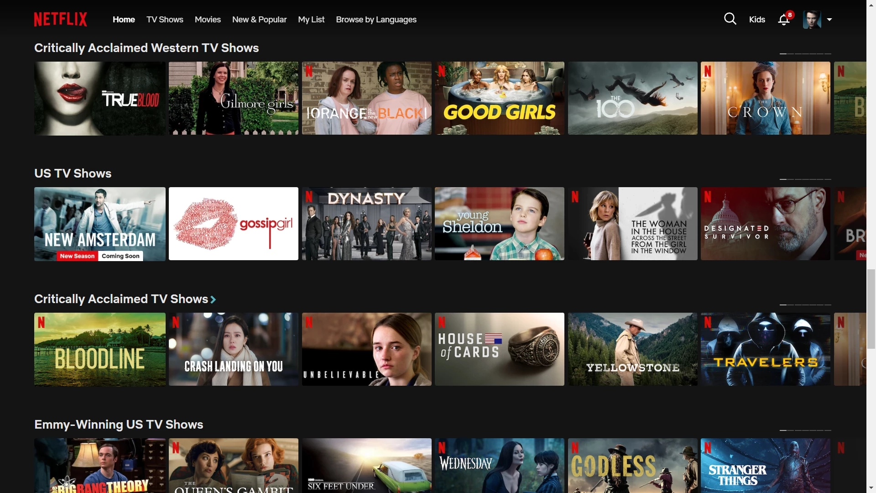The width and height of the screenshot is (876, 493).
Task: Open the Godless series thumbnail
Action: pos(633,466)
